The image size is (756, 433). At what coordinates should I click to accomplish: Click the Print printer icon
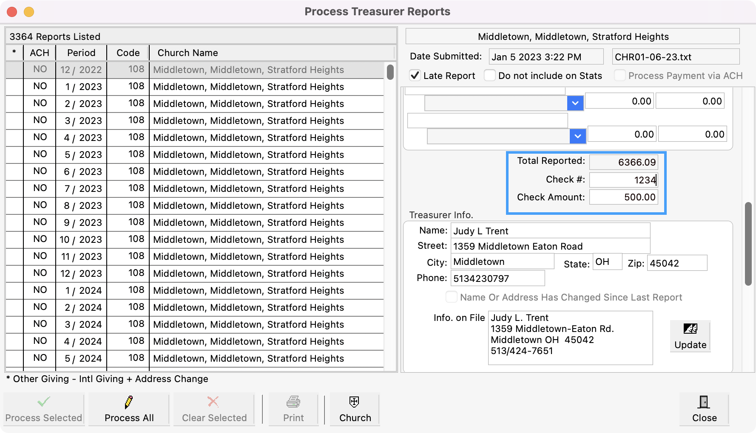click(293, 402)
